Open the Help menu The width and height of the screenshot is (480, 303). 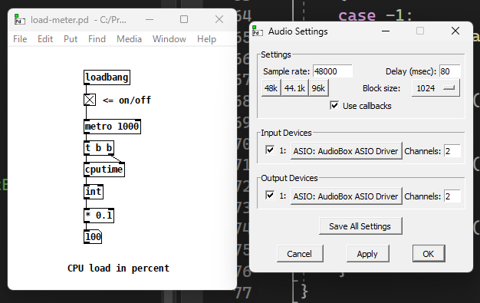[206, 39]
